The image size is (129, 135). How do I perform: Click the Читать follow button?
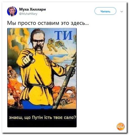click(105, 11)
